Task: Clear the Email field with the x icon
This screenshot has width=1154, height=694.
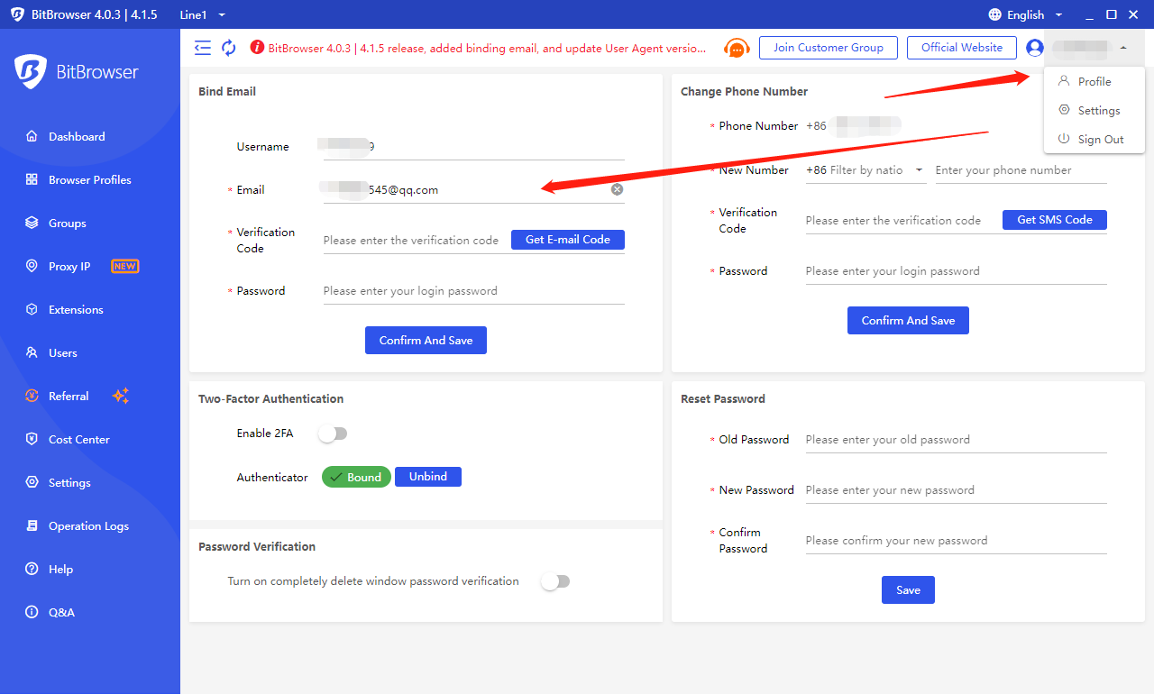Action: tap(617, 189)
